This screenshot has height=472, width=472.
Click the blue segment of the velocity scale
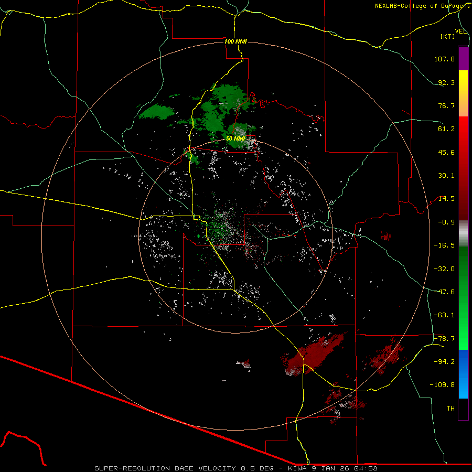[x=463, y=374]
